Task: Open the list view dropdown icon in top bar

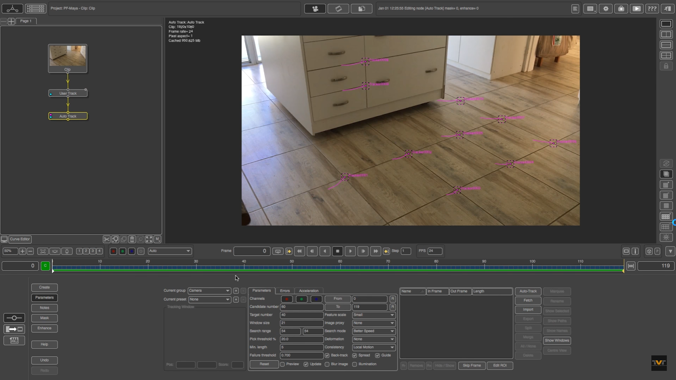Action: click(x=590, y=8)
